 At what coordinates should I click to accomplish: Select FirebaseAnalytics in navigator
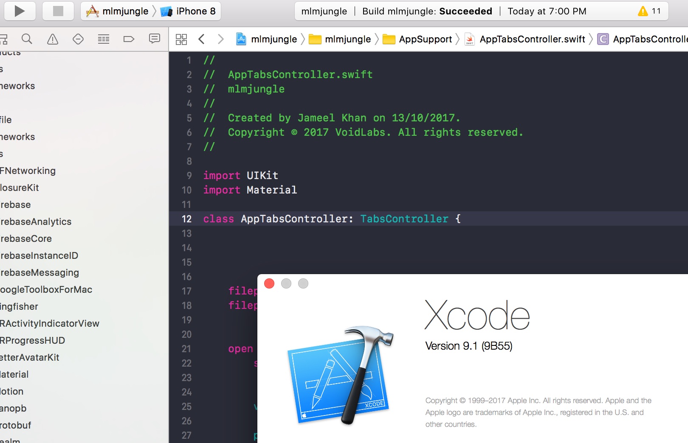click(x=36, y=222)
